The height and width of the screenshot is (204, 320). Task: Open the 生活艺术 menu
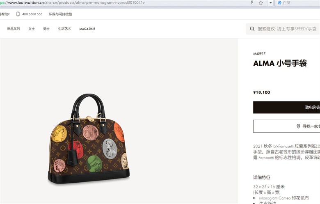(64, 29)
